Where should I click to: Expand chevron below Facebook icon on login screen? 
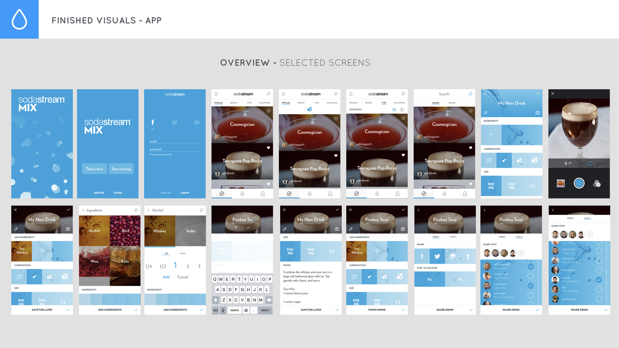pyautogui.click(x=152, y=129)
